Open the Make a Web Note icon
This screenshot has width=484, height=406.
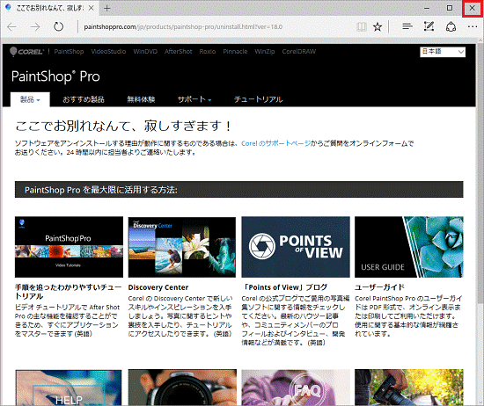429,26
